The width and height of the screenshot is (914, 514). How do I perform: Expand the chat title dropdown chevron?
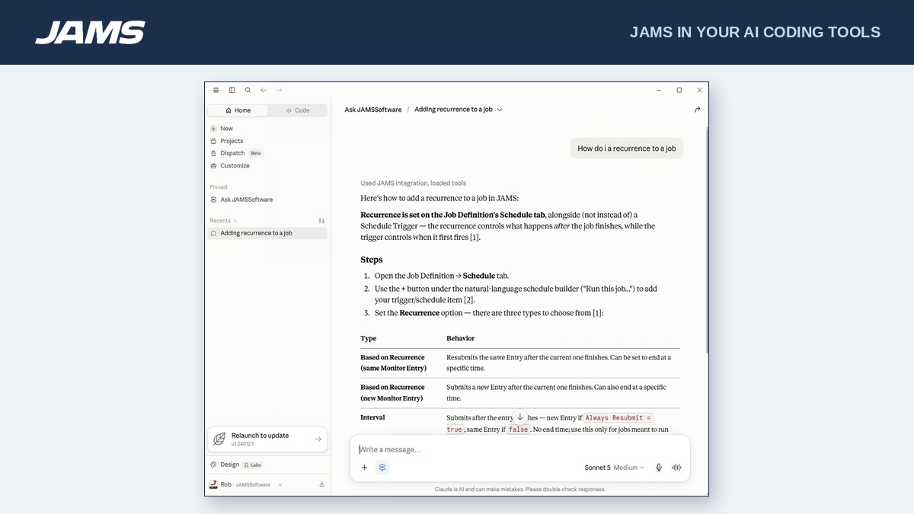(x=500, y=110)
